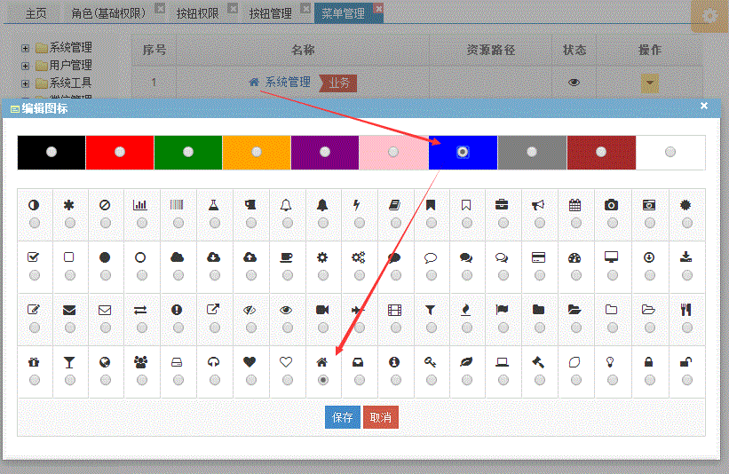Click the credit card icon
The image size is (729, 474).
coord(538,257)
